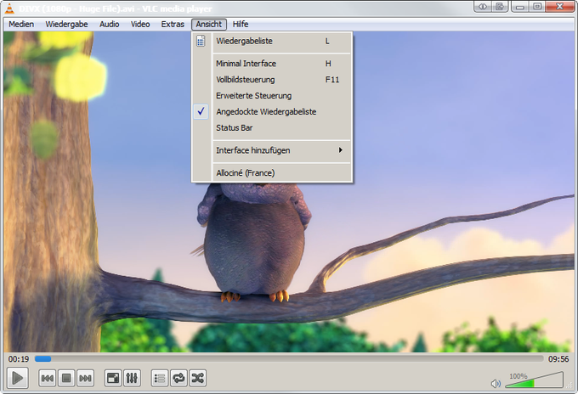Click VLC cone icon in title bar
The width and height of the screenshot is (578, 394).
pyautogui.click(x=9, y=8)
